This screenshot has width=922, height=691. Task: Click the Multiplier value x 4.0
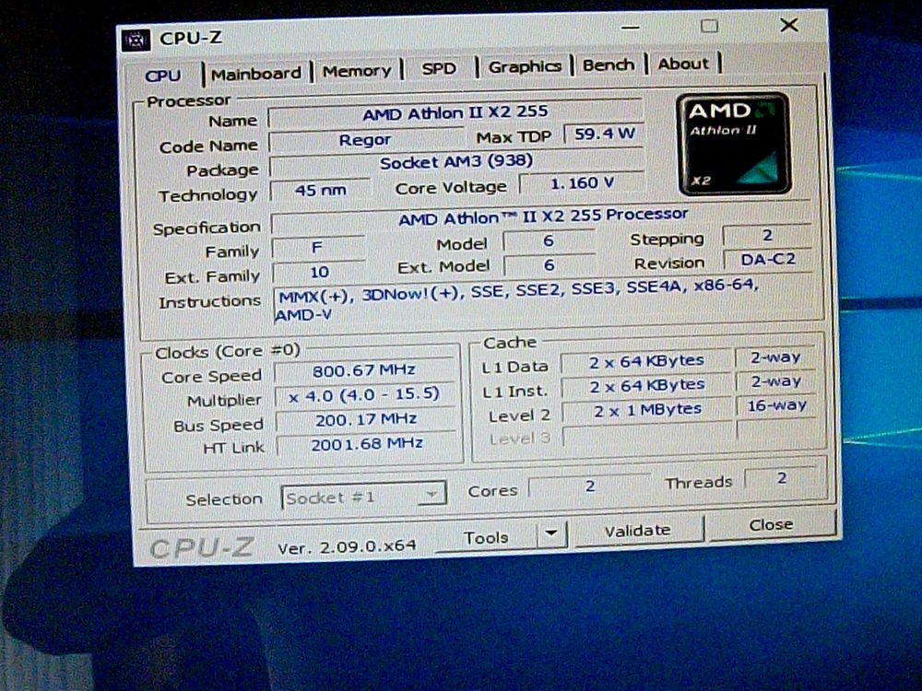364,395
